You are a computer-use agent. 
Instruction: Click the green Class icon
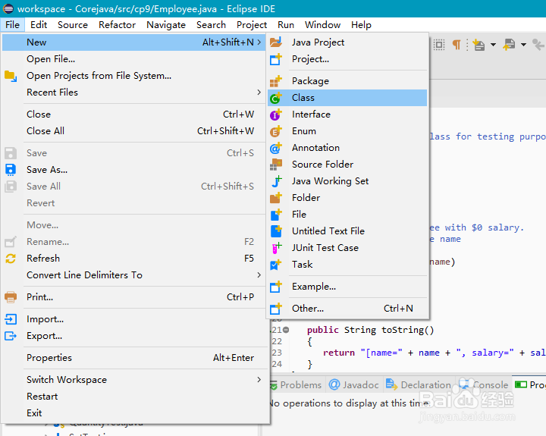click(276, 98)
